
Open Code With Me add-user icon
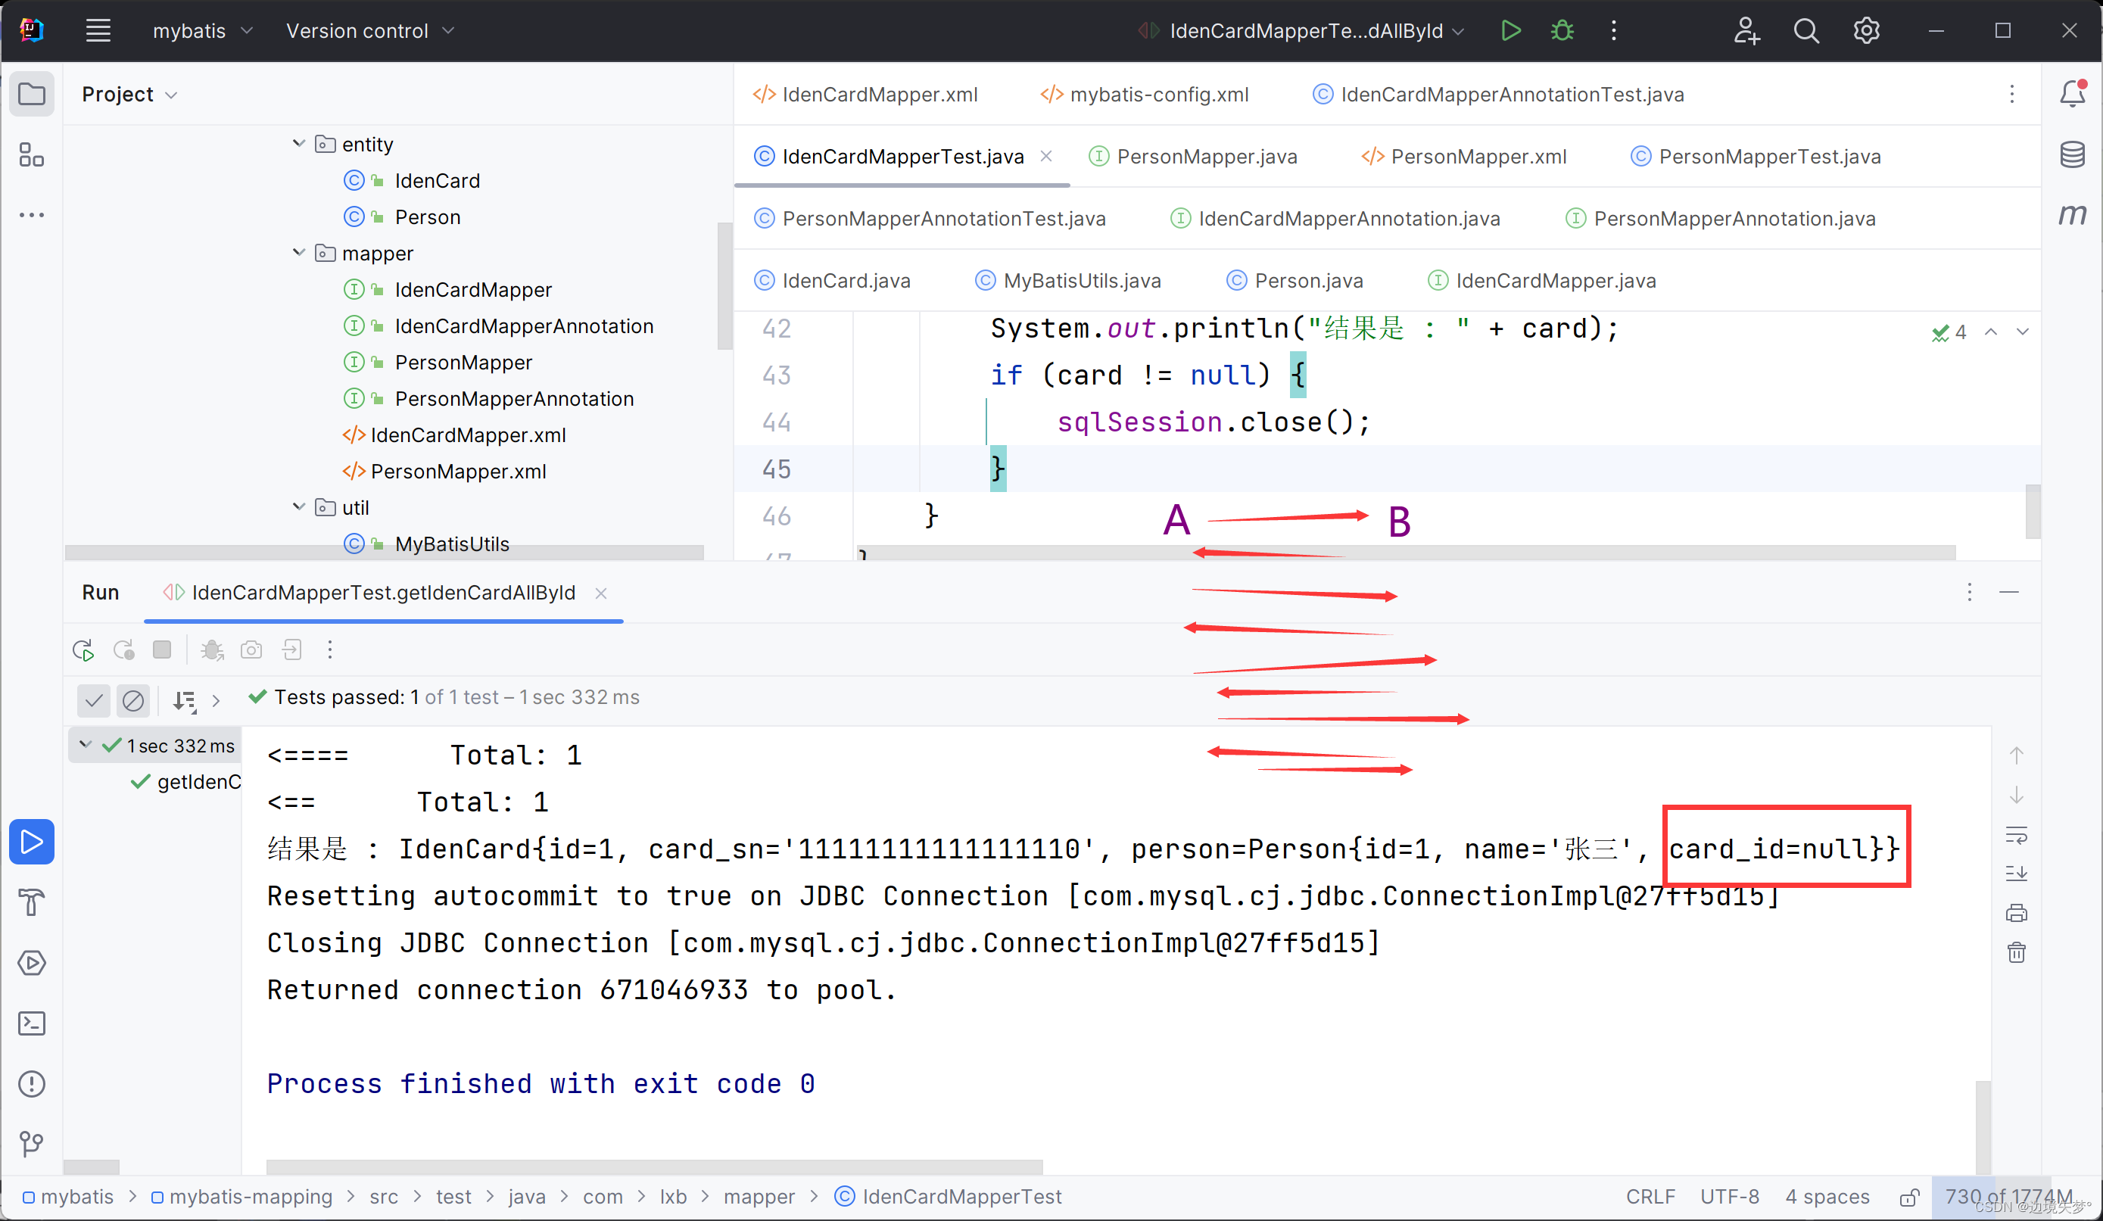tap(1746, 31)
